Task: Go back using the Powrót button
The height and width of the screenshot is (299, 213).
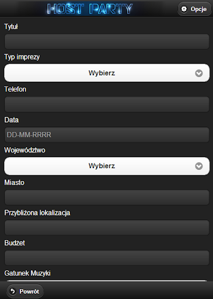Action: click(x=25, y=291)
